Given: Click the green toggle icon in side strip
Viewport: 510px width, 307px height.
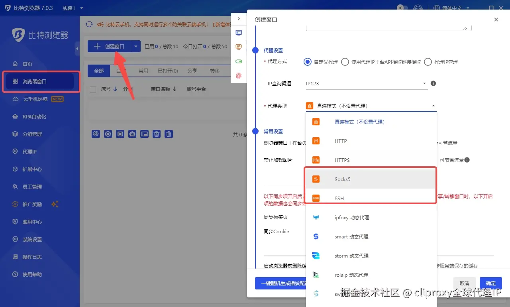Looking at the screenshot, I should [239, 61].
